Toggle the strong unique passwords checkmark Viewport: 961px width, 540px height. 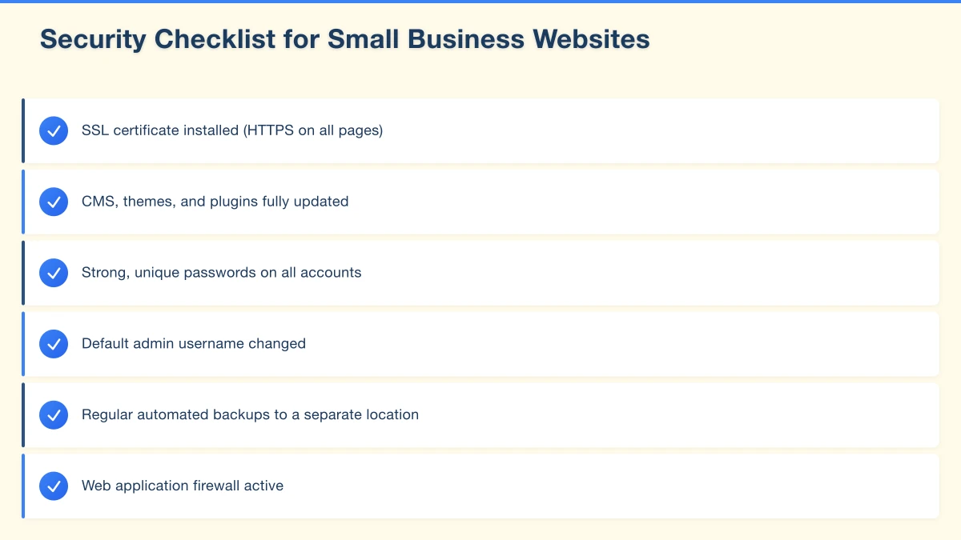click(x=54, y=273)
